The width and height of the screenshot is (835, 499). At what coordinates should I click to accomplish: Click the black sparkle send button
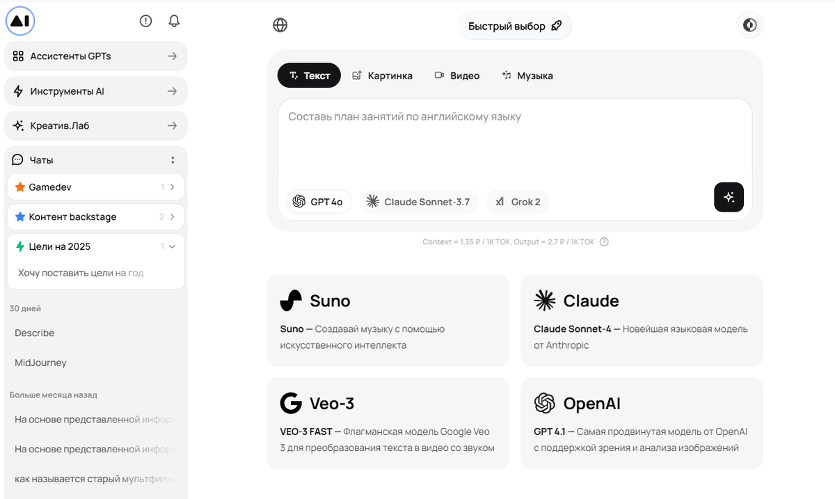click(729, 197)
